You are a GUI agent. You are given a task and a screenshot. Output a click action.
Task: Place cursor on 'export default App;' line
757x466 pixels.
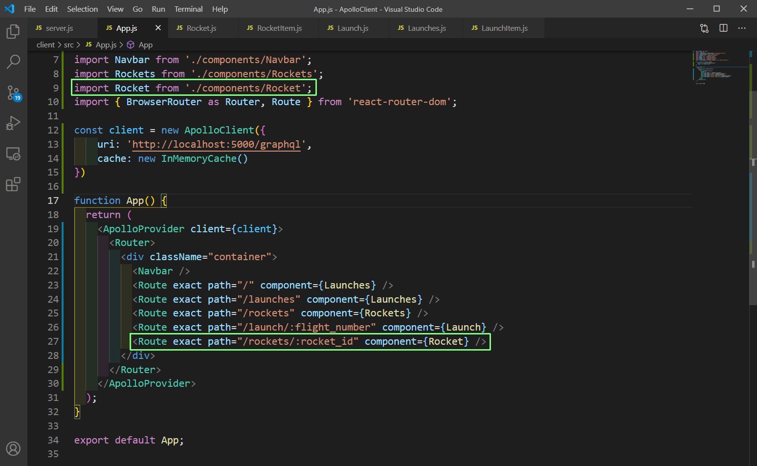(129, 440)
